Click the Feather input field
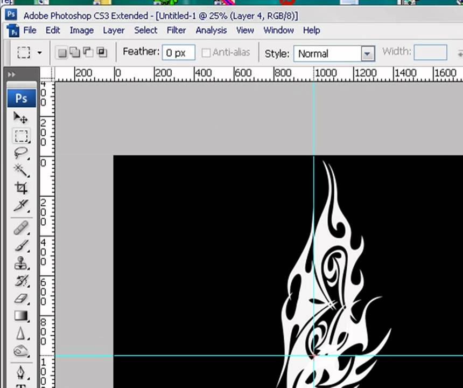Viewport: 463px width, 388px height. [x=179, y=52]
